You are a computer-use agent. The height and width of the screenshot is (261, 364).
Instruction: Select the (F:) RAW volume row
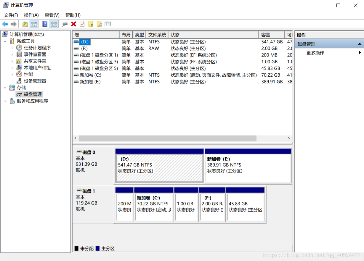(x=182, y=49)
